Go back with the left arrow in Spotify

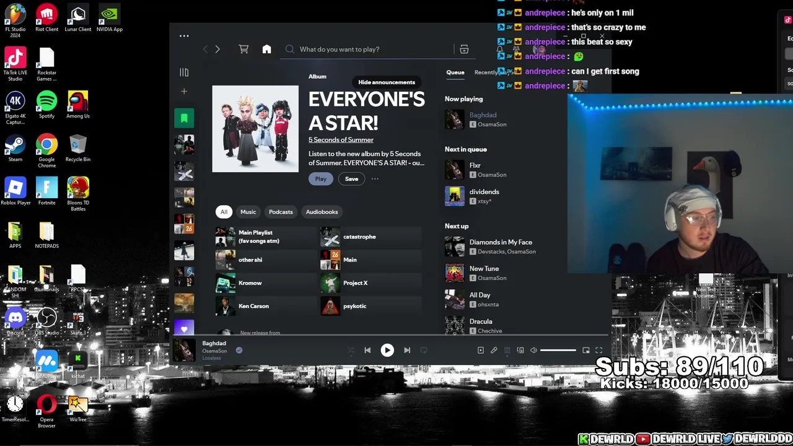click(205, 49)
